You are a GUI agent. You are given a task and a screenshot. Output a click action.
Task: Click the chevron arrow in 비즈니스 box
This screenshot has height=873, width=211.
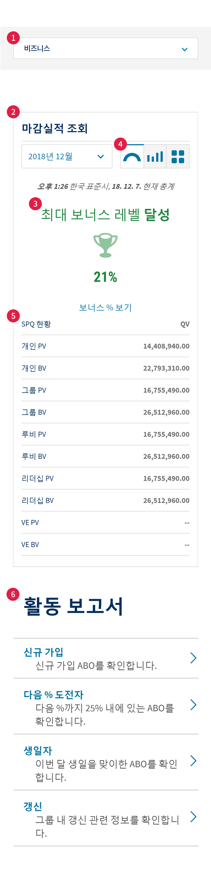coord(185,49)
